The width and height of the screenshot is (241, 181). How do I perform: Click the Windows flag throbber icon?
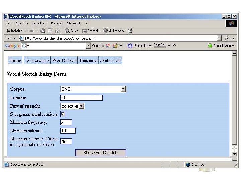coord(231,23)
